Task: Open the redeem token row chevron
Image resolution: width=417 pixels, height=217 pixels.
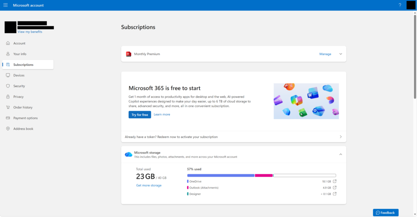Action: pos(340,137)
